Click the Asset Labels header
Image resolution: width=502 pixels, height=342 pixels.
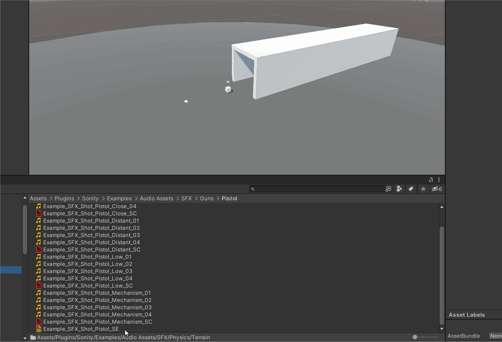[467, 315]
